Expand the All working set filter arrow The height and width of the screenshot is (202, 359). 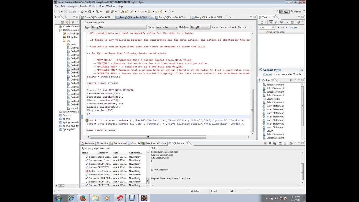coord(278,27)
